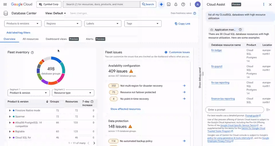Open the account avatar menu

point(198,4)
